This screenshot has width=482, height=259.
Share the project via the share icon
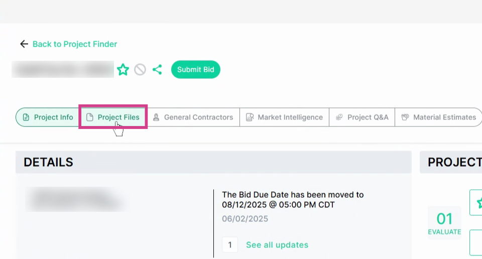click(x=157, y=69)
